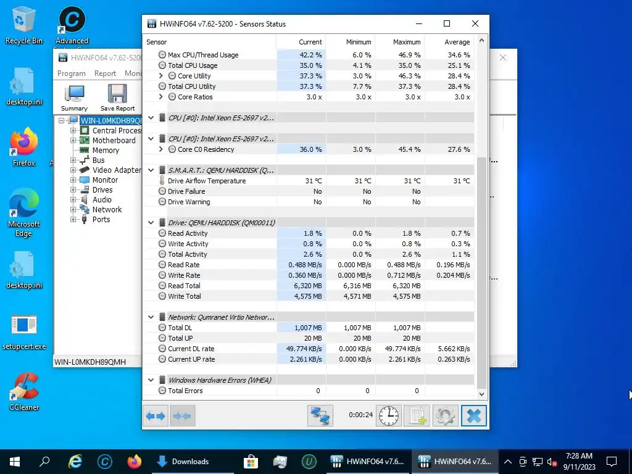
Task: Expand Drives tree node
Action: tap(73, 190)
